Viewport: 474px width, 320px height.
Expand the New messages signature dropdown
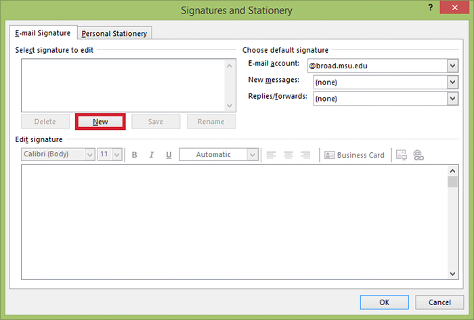pyautogui.click(x=452, y=82)
